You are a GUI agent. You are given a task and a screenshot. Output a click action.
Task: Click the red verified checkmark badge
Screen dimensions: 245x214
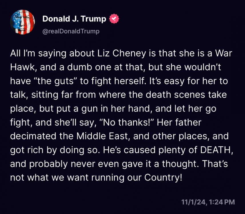click(114, 19)
